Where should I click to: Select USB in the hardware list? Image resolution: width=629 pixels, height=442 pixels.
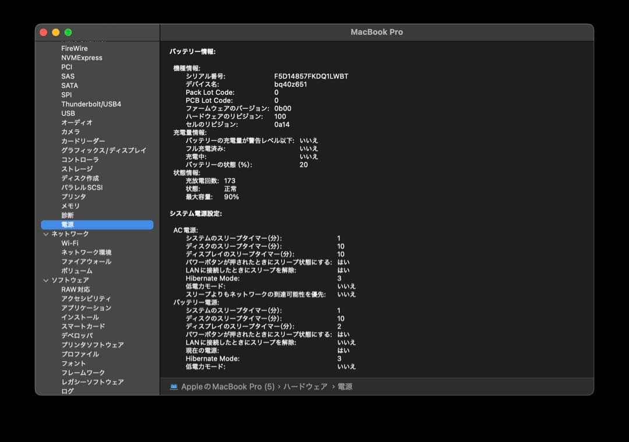[x=68, y=113]
